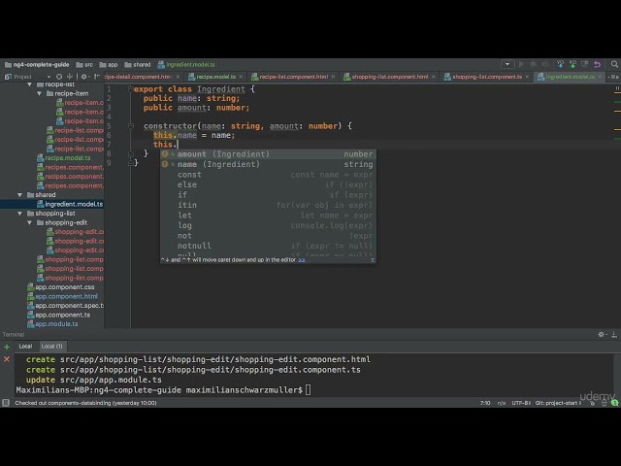Click the src breadcrumb folder
The width and height of the screenshot is (621, 466).
(84, 65)
